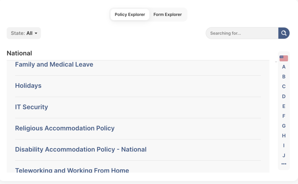Open Disability Accommodation Policy - National
Screen dimensions: 298x184
pos(81,149)
